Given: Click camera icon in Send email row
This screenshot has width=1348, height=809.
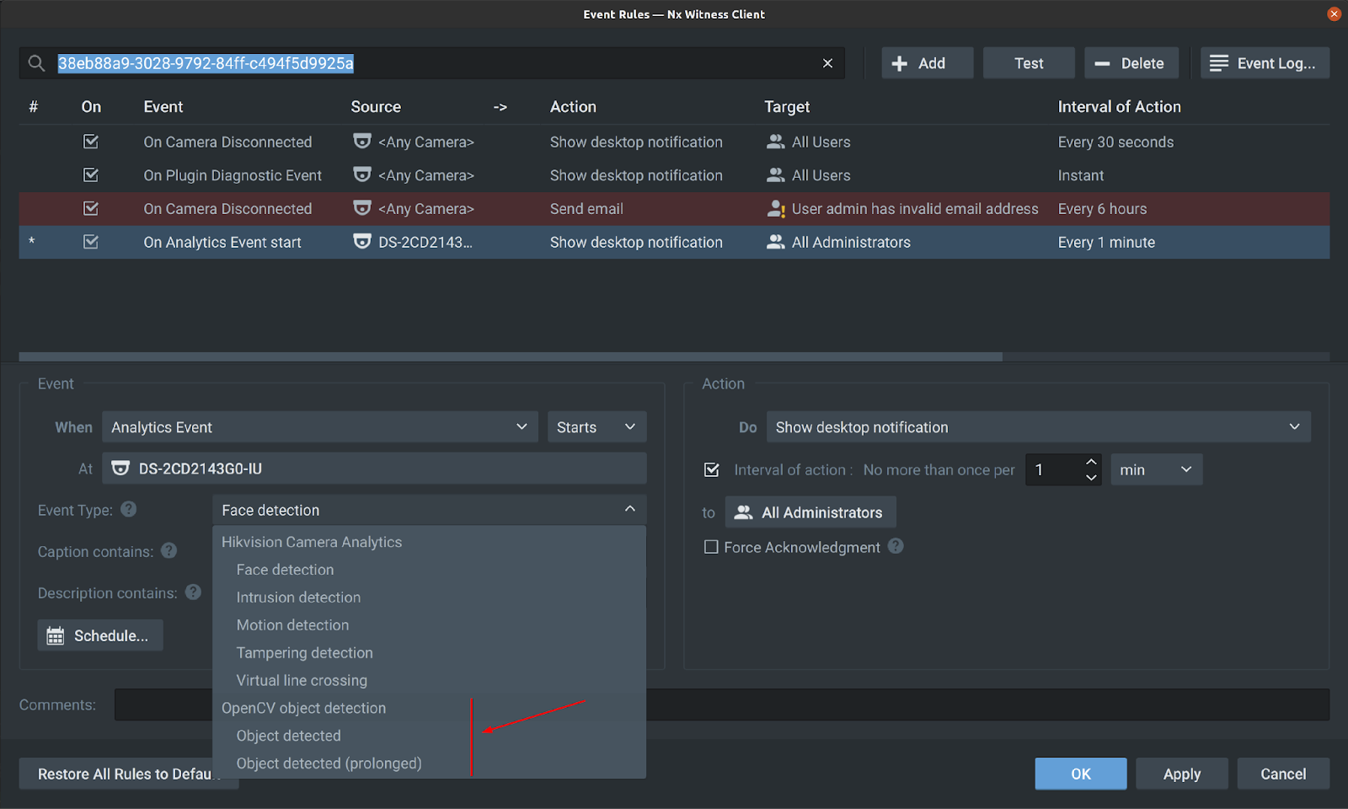Looking at the screenshot, I should tap(362, 207).
